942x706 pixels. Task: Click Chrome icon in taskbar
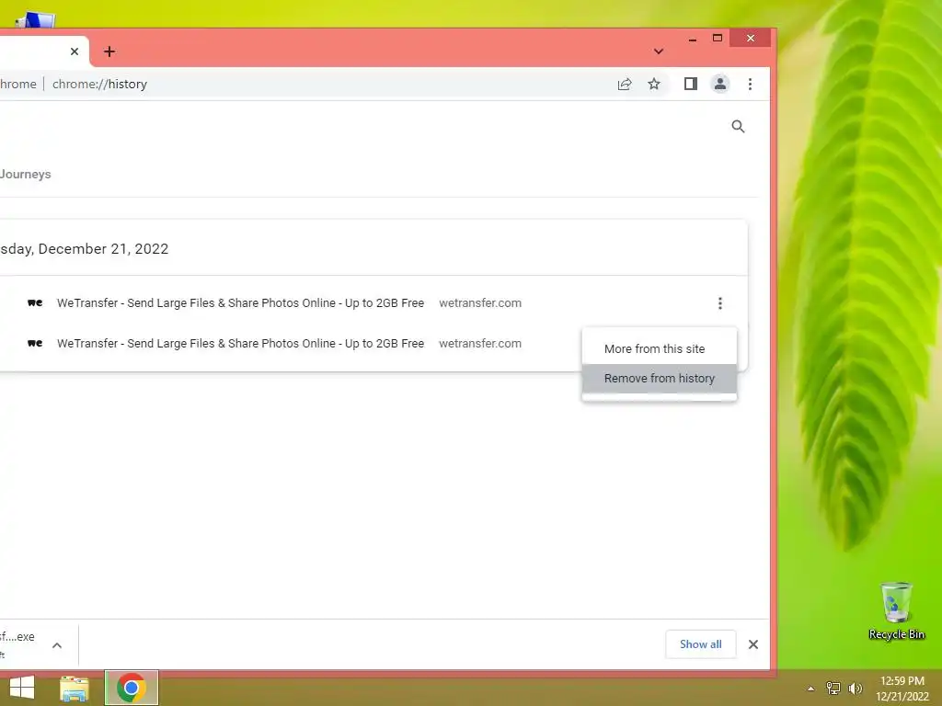click(132, 688)
